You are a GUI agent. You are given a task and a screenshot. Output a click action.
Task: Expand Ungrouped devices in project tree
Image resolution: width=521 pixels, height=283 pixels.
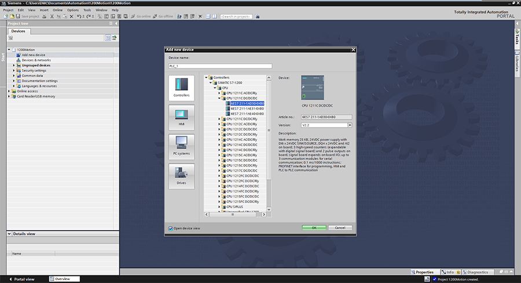pyautogui.click(x=14, y=66)
